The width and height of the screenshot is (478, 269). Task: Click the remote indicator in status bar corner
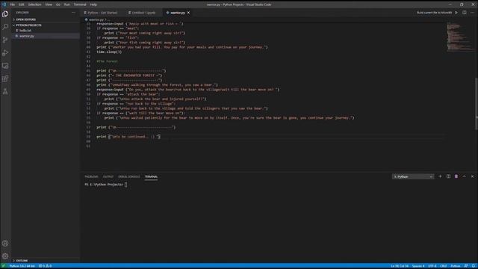[x=3, y=266]
